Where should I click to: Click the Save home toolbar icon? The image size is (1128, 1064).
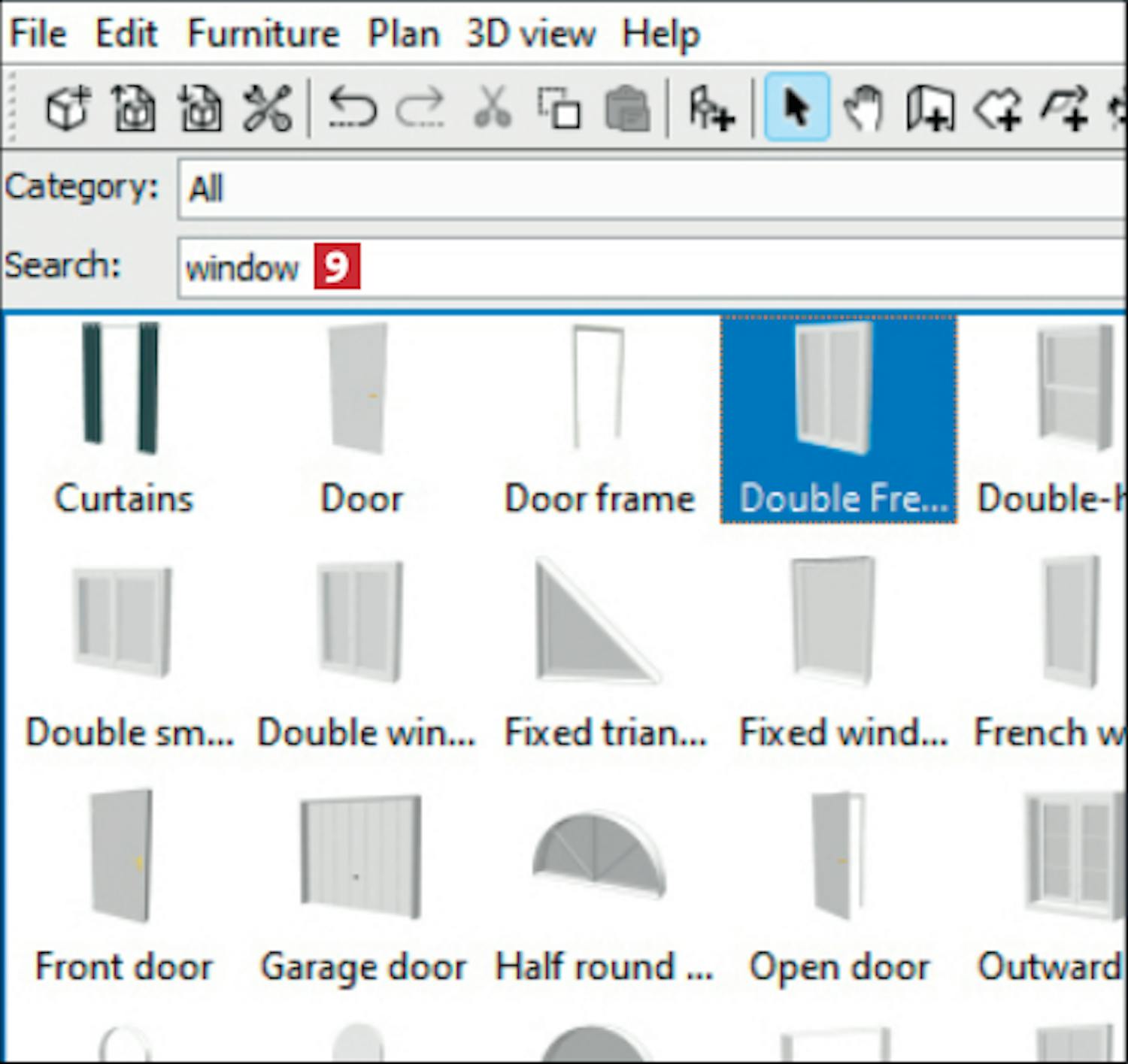click(200, 109)
